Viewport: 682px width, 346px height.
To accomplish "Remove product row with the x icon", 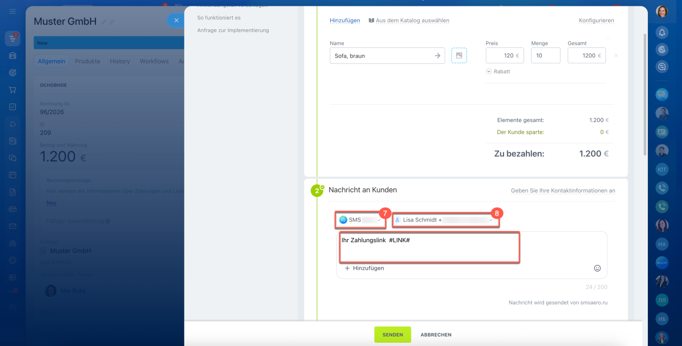I will [x=616, y=55].
